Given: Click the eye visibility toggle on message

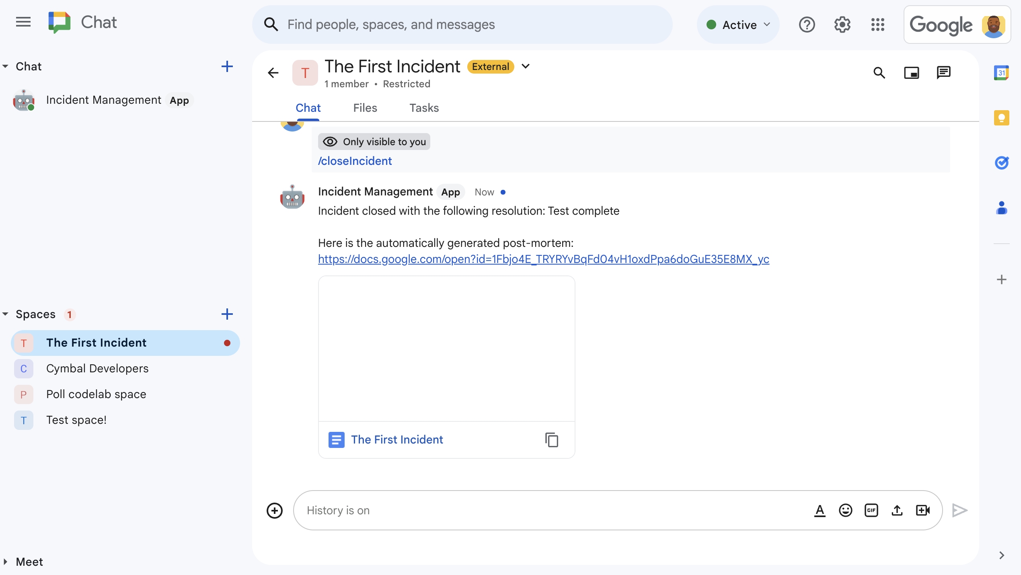Looking at the screenshot, I should [330, 141].
